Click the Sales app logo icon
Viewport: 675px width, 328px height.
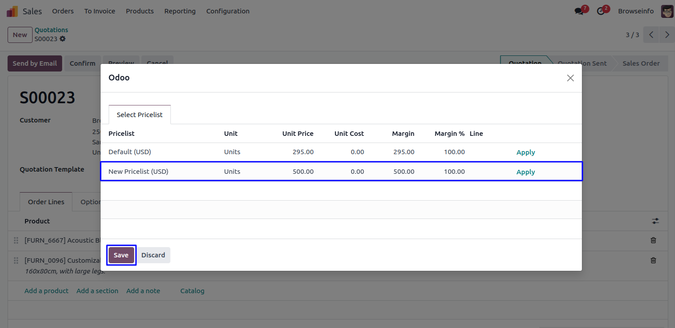12,11
